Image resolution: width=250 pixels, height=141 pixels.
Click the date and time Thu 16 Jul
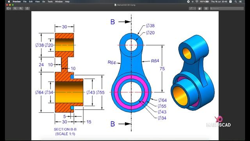tap(219, 2)
